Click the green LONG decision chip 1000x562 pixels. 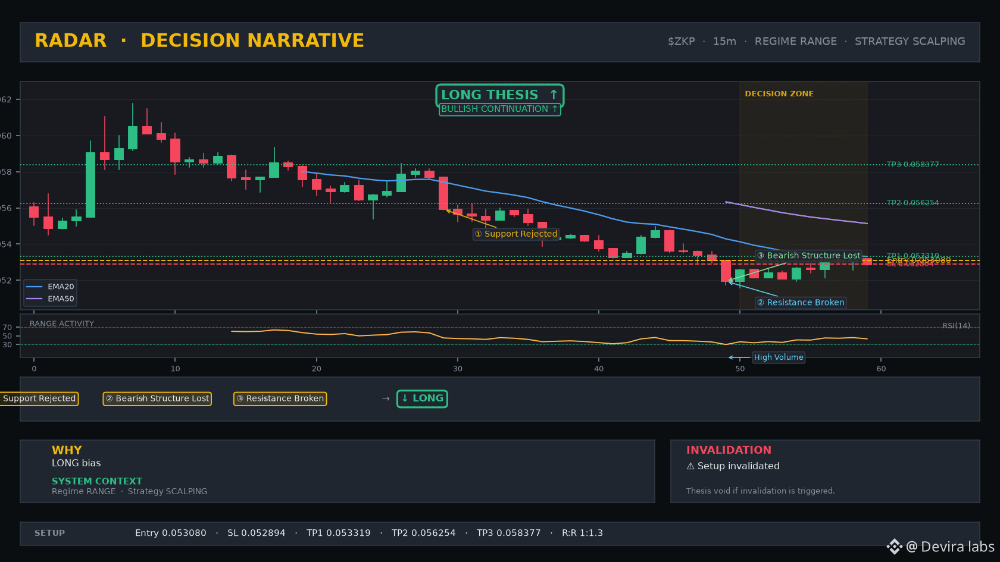pos(422,398)
